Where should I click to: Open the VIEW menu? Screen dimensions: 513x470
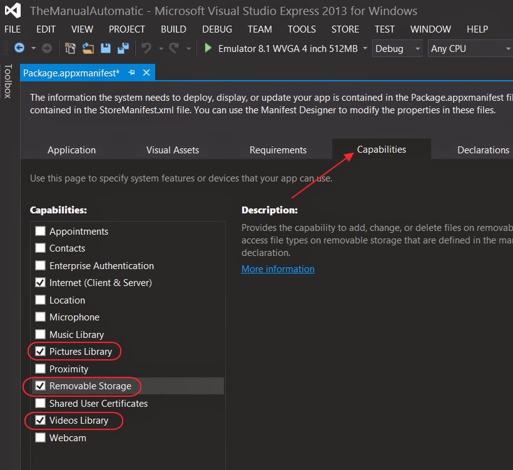[82, 29]
